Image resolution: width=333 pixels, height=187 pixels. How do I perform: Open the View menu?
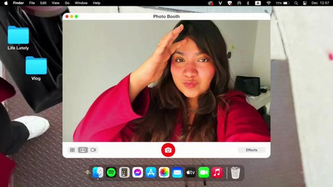[56, 3]
